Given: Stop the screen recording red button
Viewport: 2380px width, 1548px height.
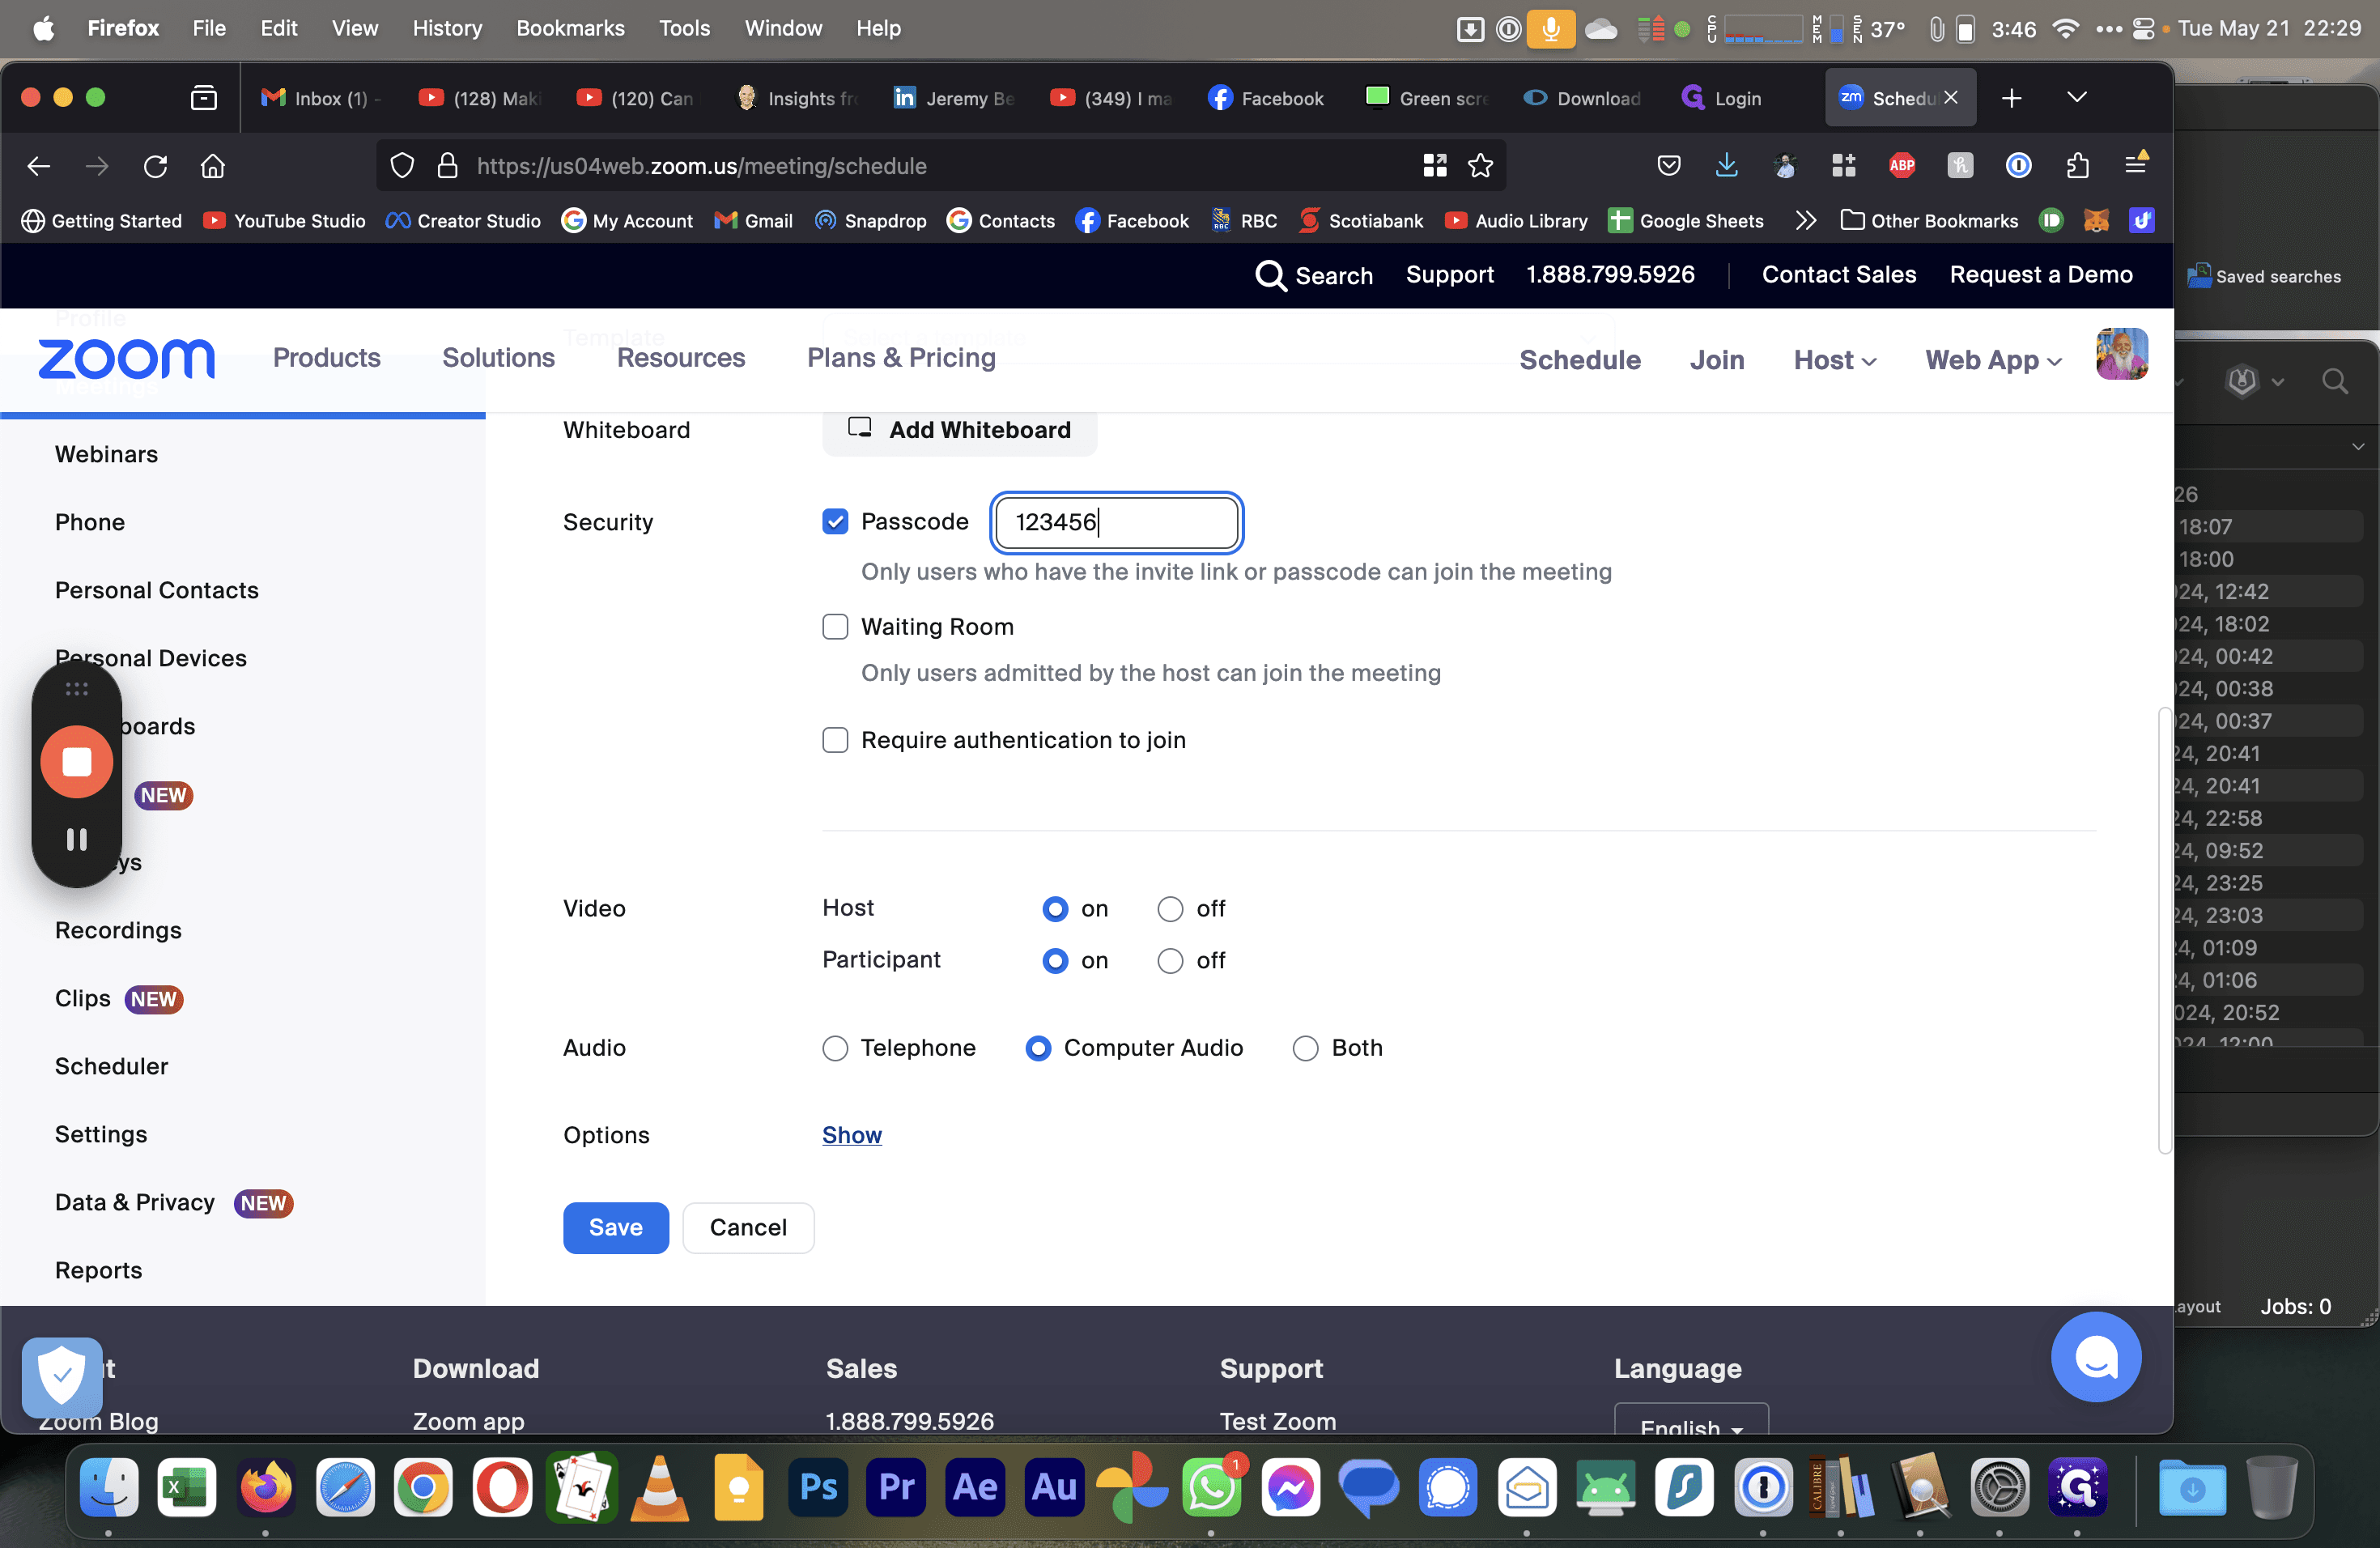Looking at the screenshot, I should tap(77, 762).
